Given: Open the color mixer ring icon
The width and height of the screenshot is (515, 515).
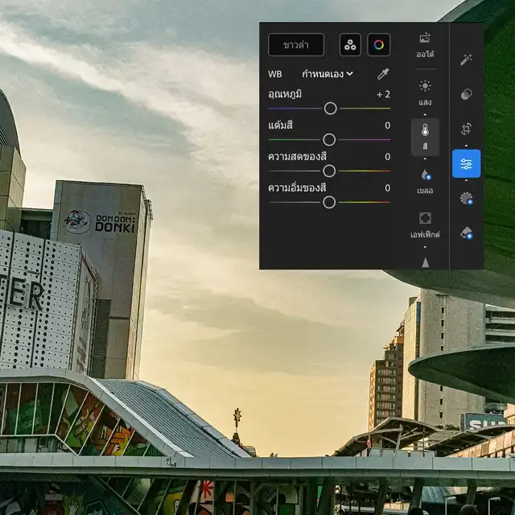Looking at the screenshot, I should [x=378, y=45].
